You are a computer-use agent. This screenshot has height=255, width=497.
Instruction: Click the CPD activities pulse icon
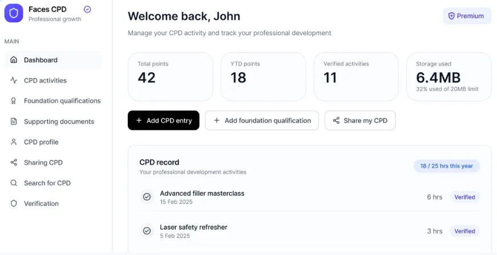pos(14,80)
